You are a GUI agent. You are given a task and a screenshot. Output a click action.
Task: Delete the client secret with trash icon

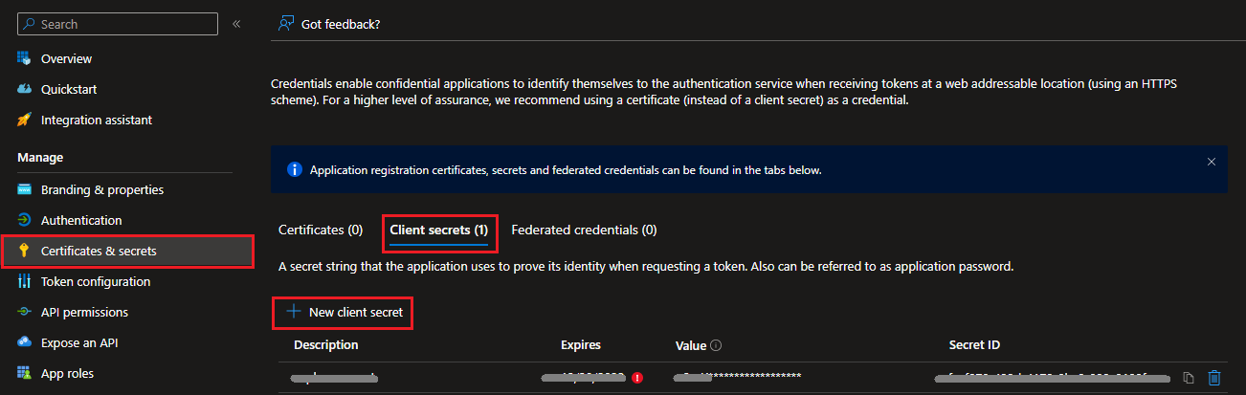click(x=1214, y=378)
